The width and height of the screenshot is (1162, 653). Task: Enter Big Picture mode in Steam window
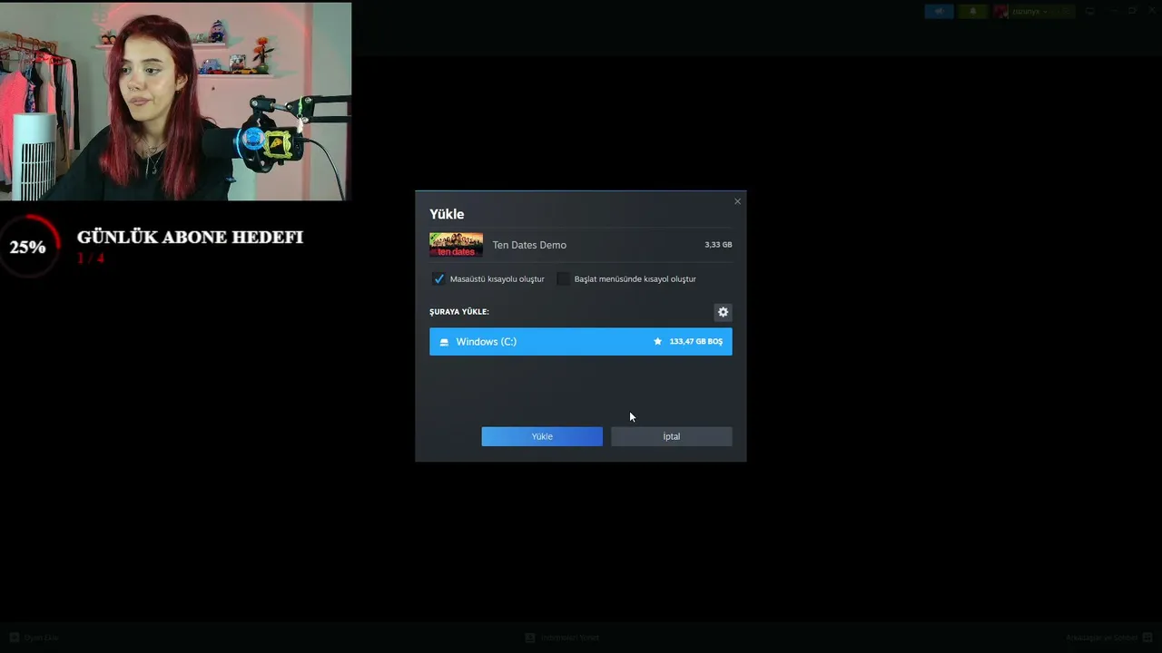point(1090,11)
